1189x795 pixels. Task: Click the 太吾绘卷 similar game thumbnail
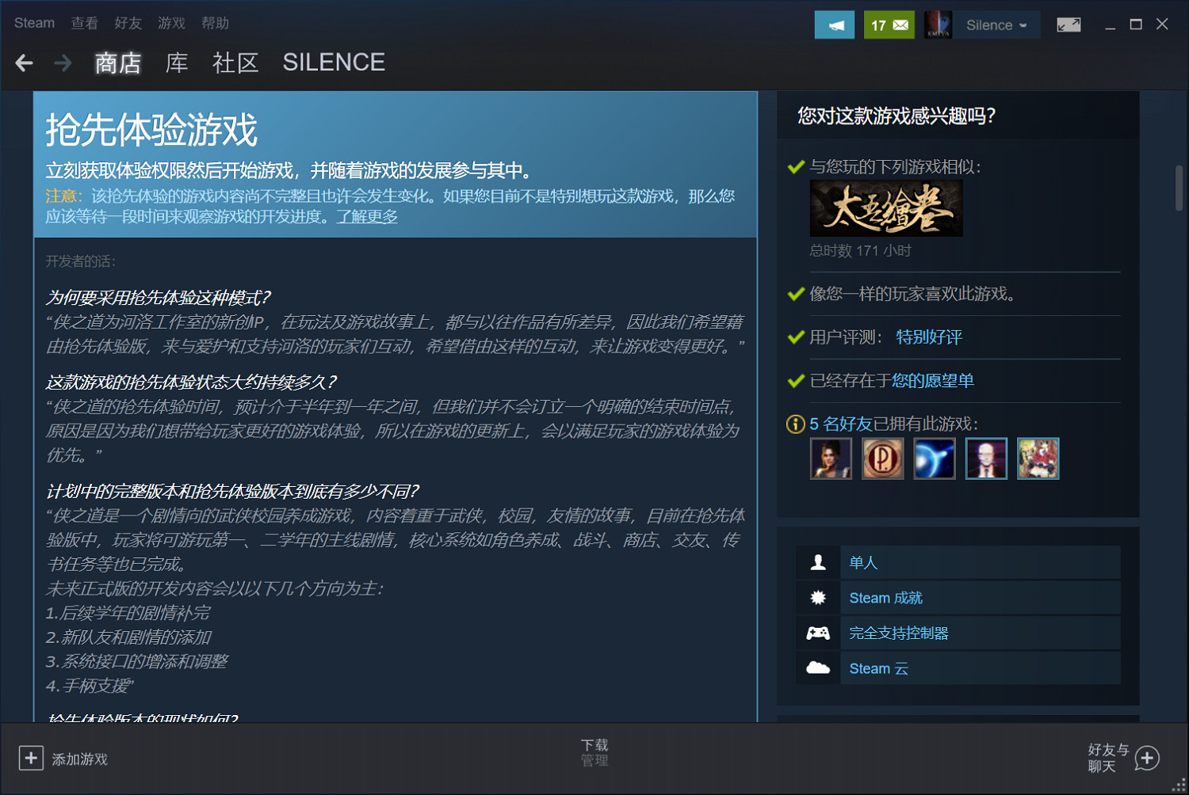tap(886, 208)
